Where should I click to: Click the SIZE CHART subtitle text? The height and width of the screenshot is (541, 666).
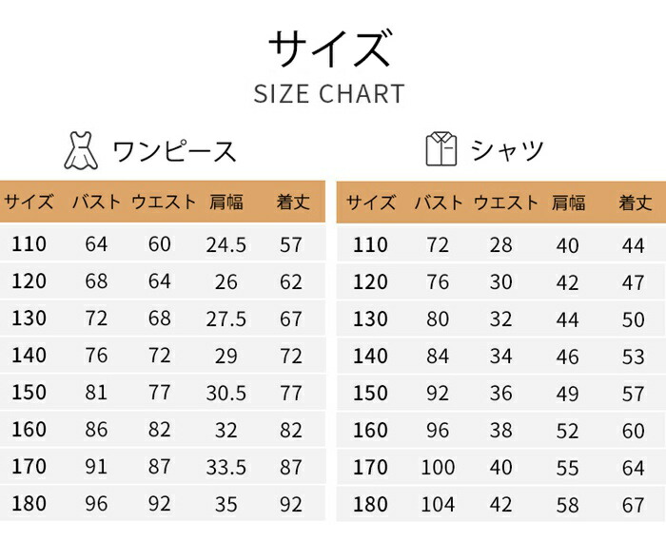coord(329,94)
